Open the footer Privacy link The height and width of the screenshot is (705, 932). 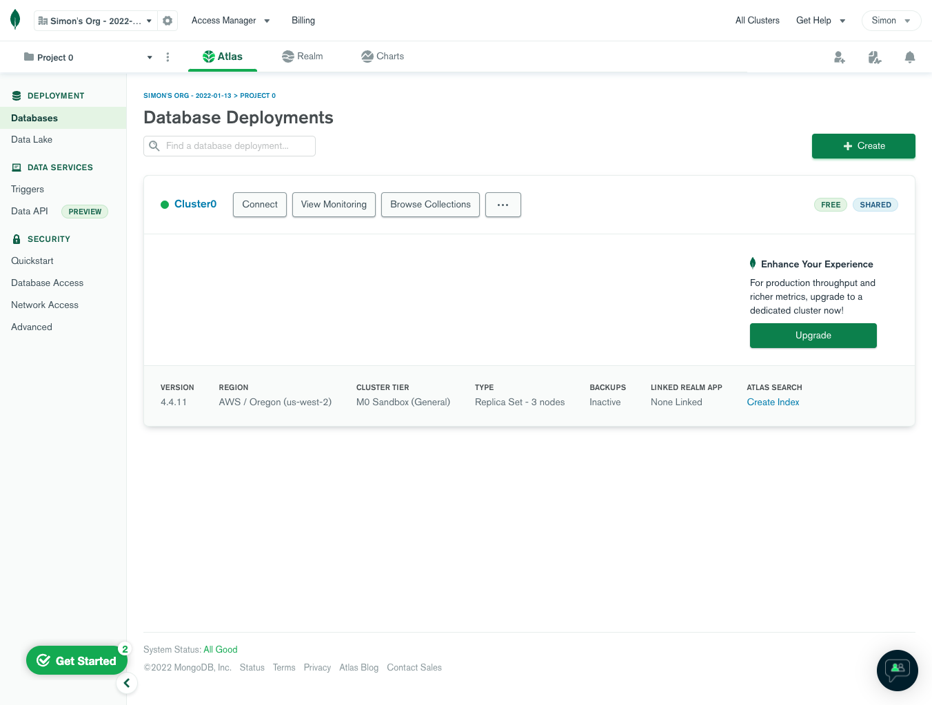point(317,667)
